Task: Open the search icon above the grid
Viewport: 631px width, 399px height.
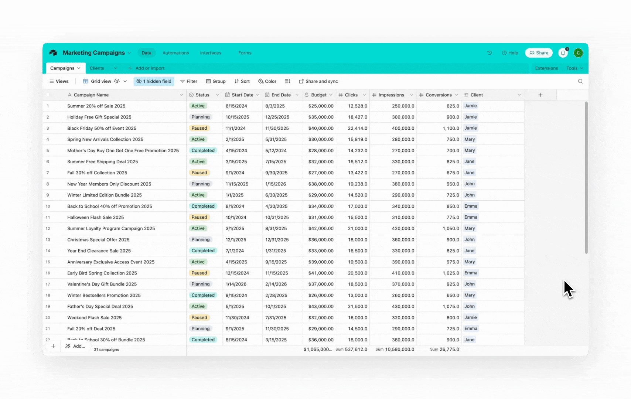Action: tap(580, 81)
